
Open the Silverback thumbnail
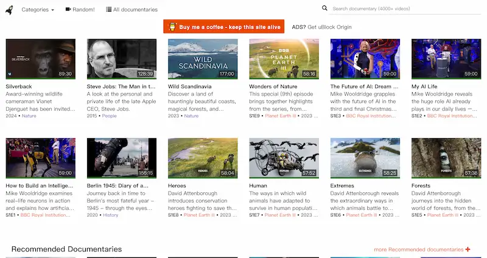[x=40, y=58]
